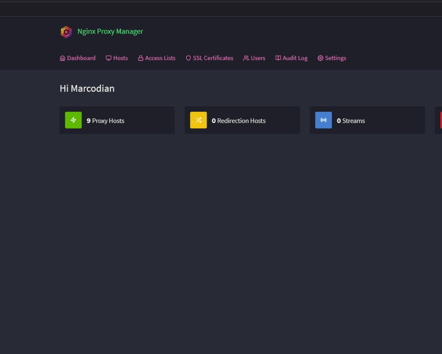Click the book icon for Audit Log

coord(278,58)
